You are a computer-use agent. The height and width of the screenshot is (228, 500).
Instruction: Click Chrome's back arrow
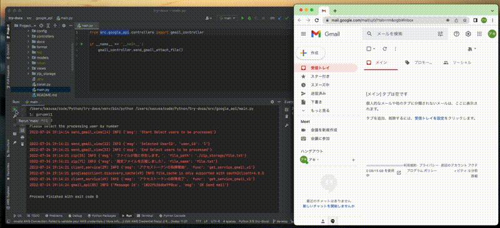coord(299,20)
